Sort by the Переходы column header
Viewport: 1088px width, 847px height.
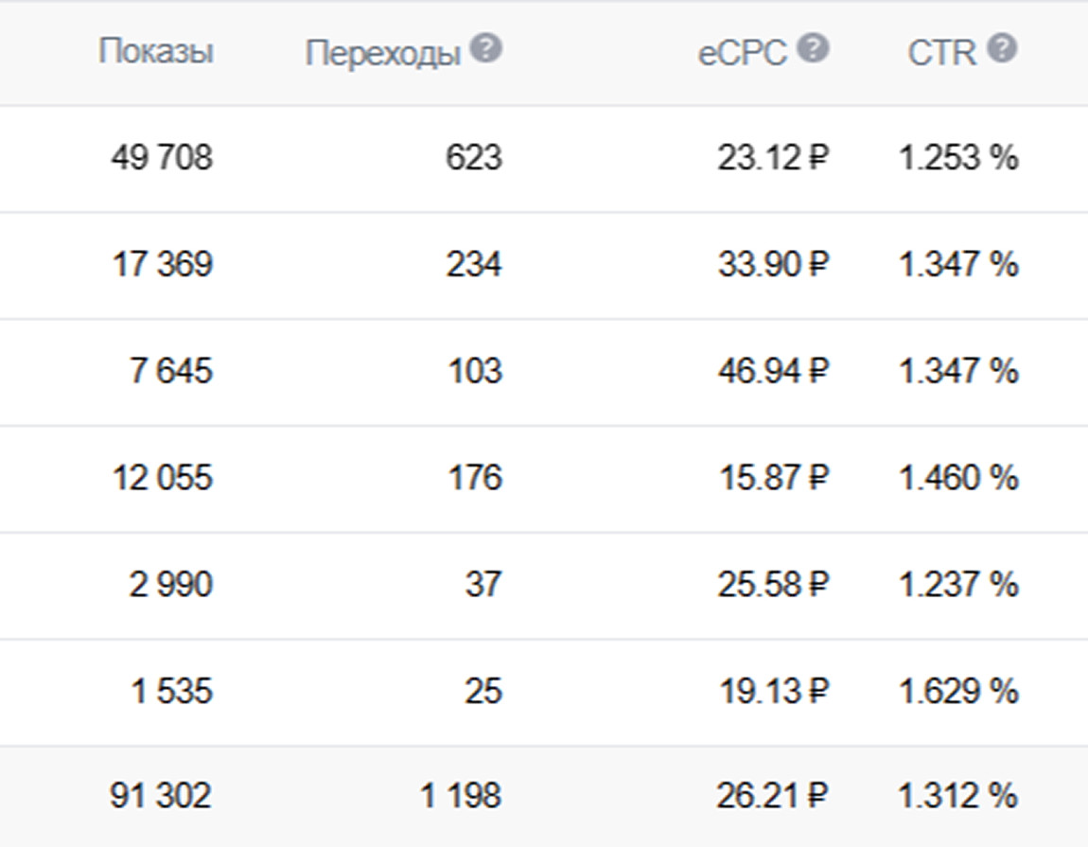pyautogui.click(x=382, y=54)
